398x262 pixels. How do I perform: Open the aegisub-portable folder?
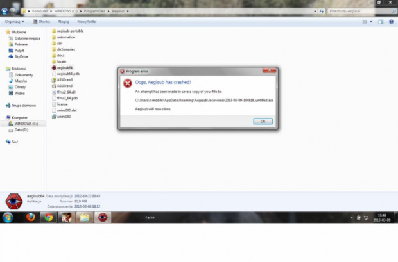(67, 31)
